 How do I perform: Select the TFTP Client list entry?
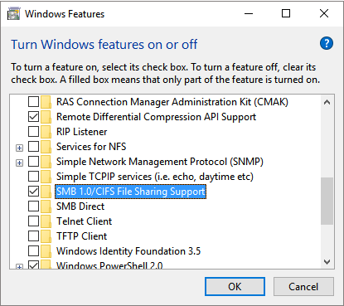[x=81, y=236]
